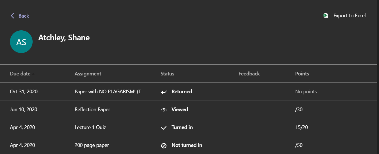Select the Feedback column header

(x=249, y=74)
